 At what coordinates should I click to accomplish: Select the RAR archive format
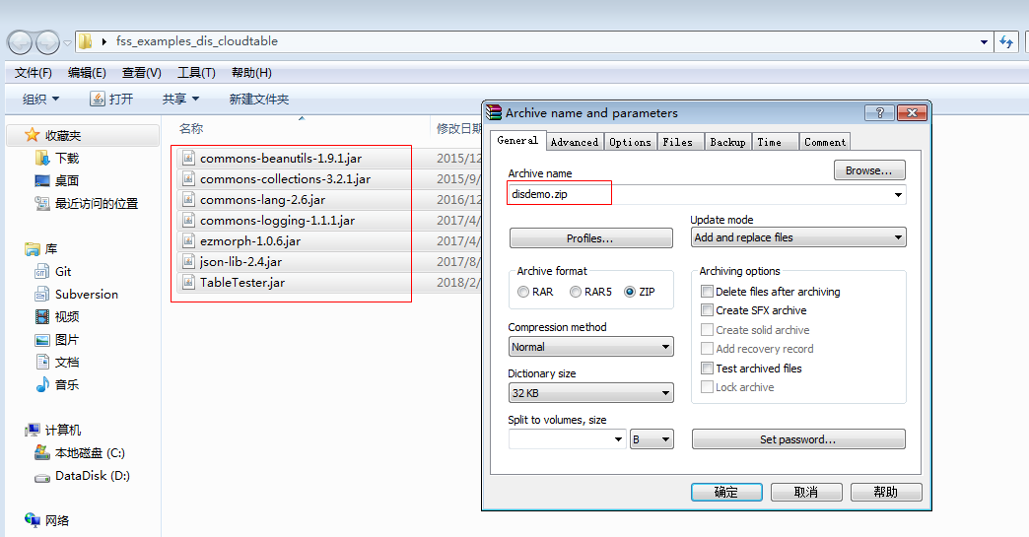pyautogui.click(x=523, y=293)
